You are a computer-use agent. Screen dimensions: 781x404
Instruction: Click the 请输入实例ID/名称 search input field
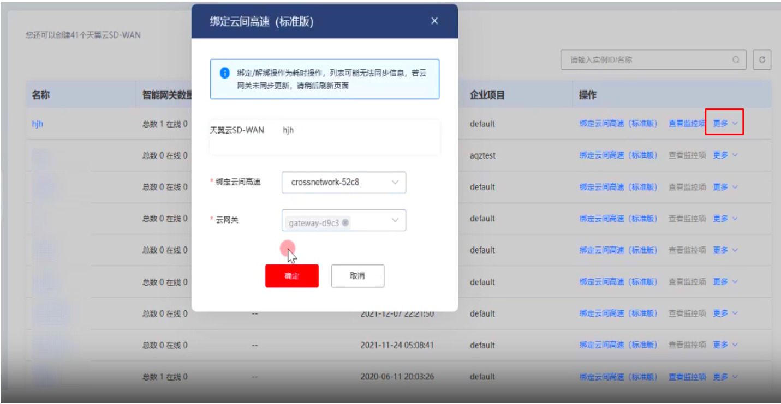(644, 60)
